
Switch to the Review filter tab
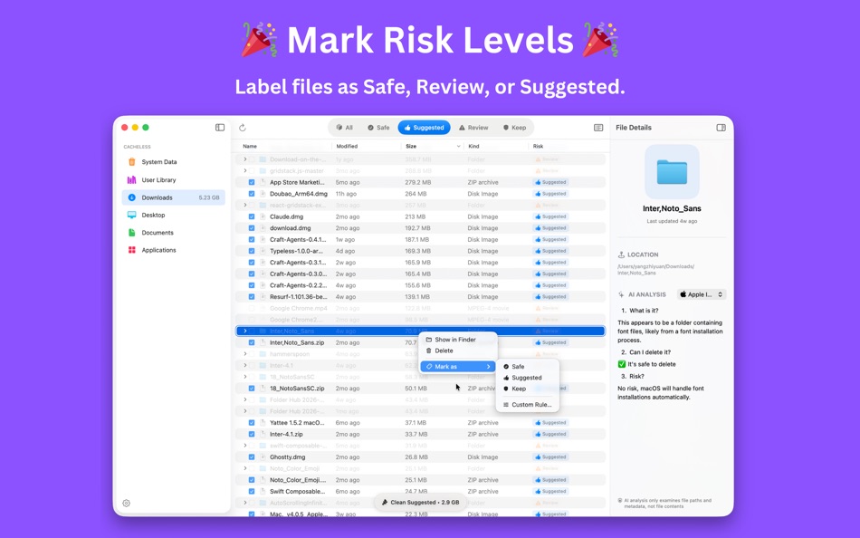tap(473, 128)
